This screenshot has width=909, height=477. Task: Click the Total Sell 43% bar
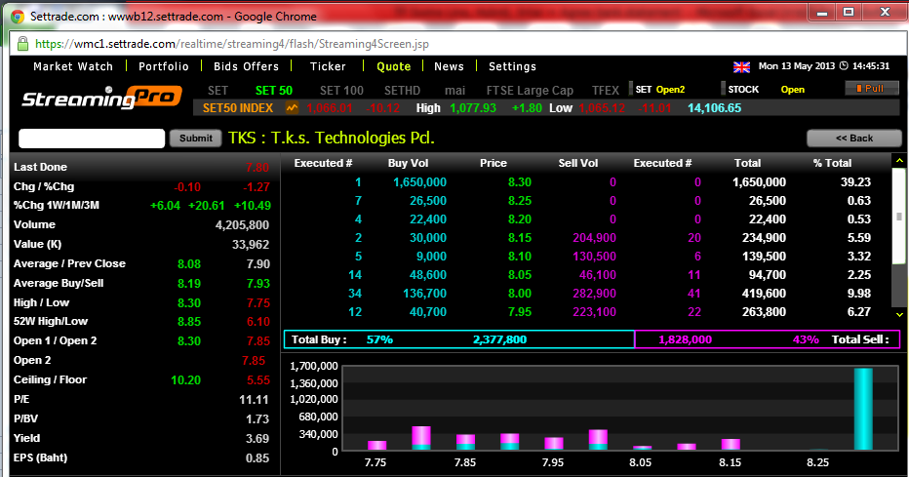pyautogui.click(x=768, y=339)
